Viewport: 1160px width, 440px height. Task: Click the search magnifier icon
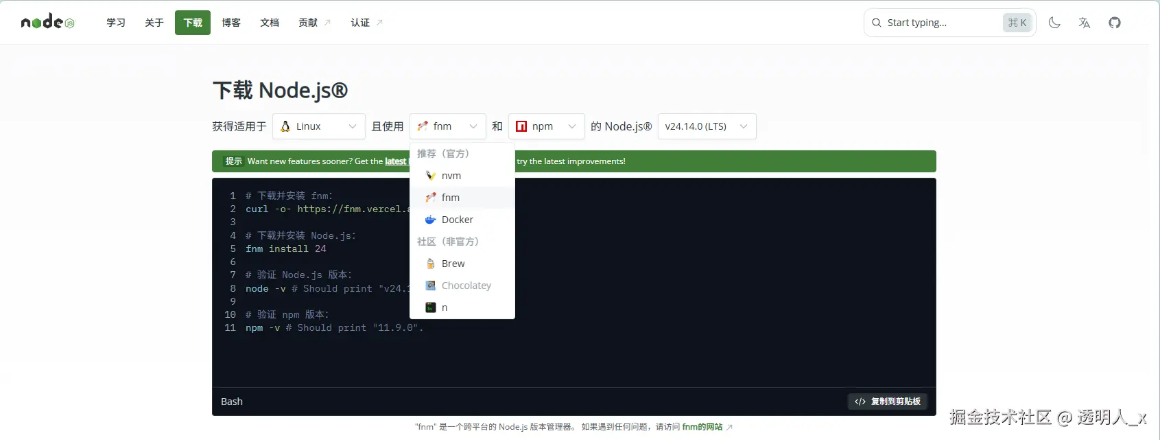[x=877, y=23]
